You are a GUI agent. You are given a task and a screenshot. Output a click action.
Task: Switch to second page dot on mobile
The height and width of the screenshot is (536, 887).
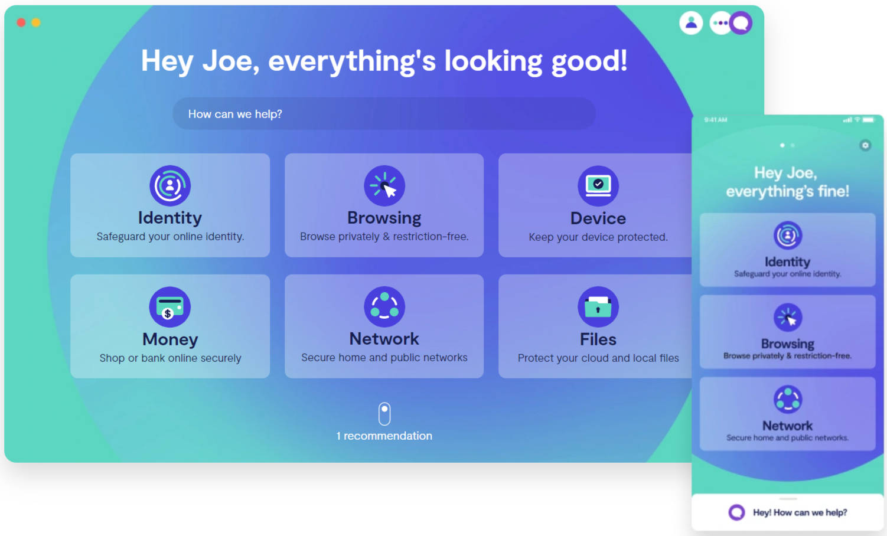(x=793, y=145)
